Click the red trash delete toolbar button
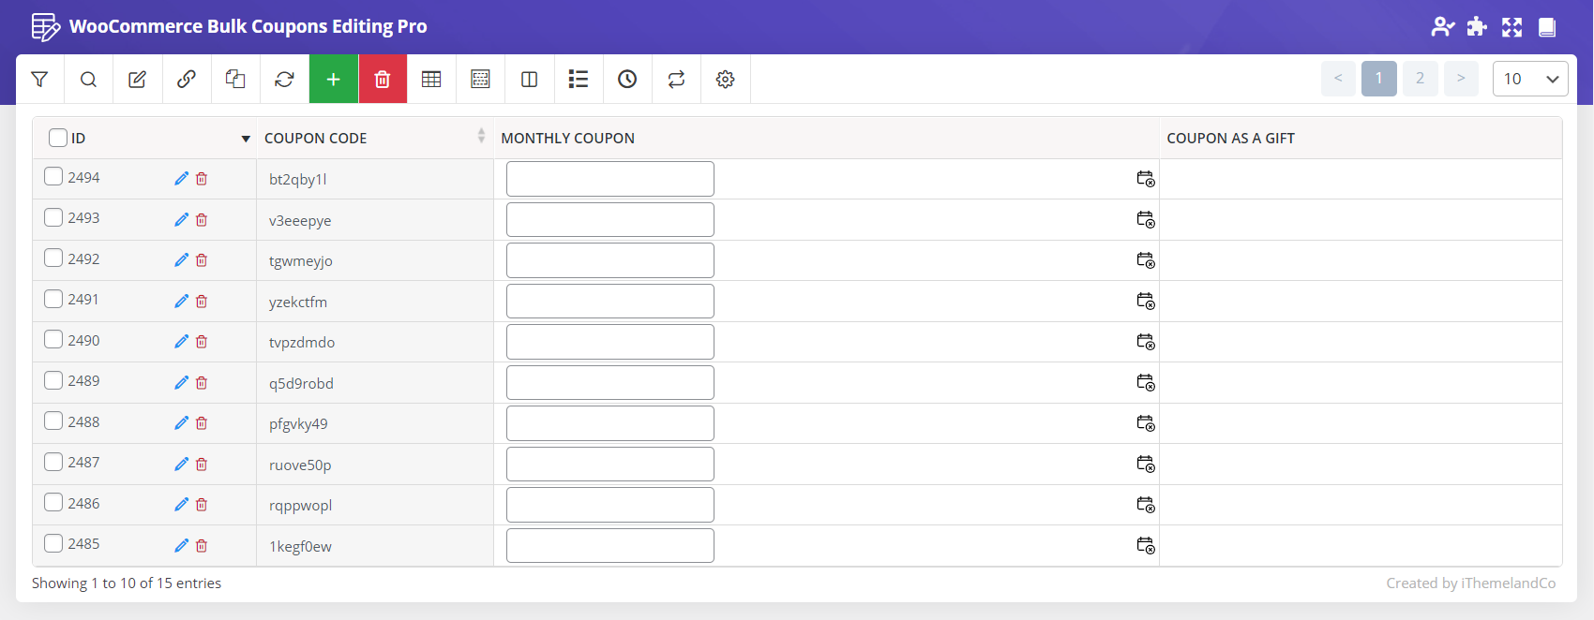This screenshot has height=620, width=1594. [383, 80]
